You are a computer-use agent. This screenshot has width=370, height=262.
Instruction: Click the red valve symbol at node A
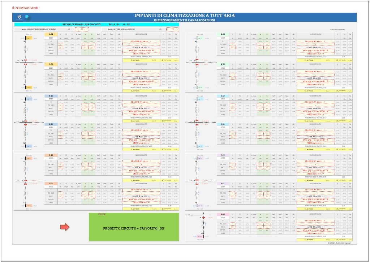coord(26,60)
